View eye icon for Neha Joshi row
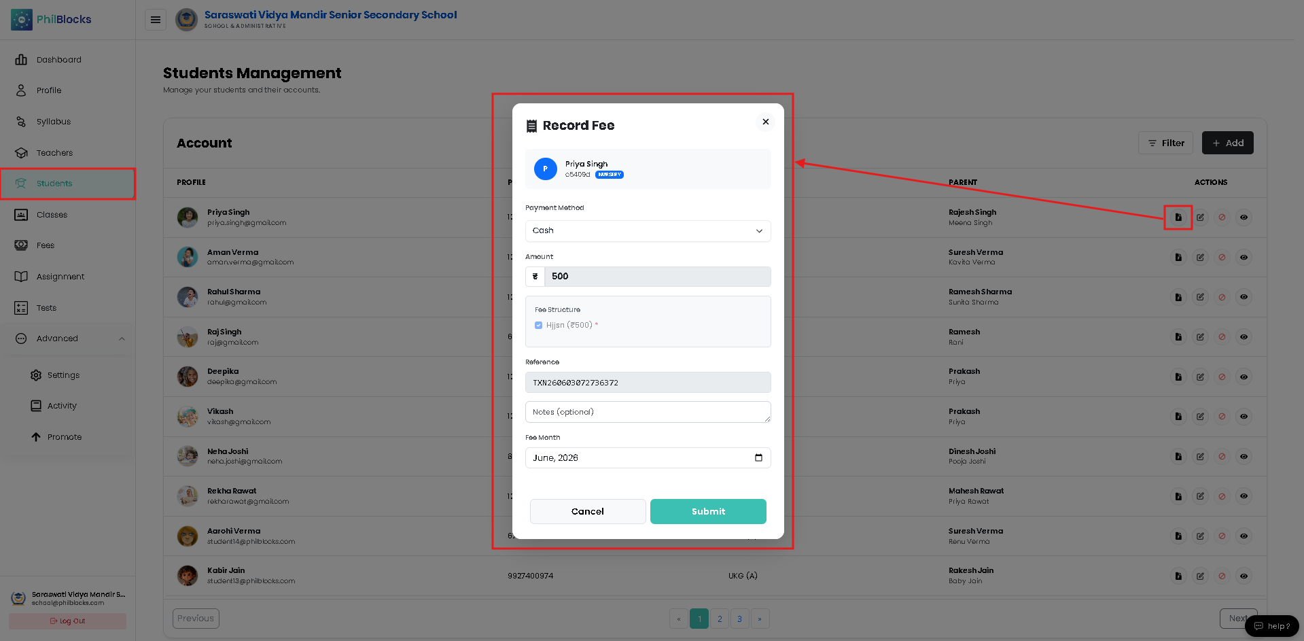Screen dimensions: 1304x641 click(x=1244, y=457)
